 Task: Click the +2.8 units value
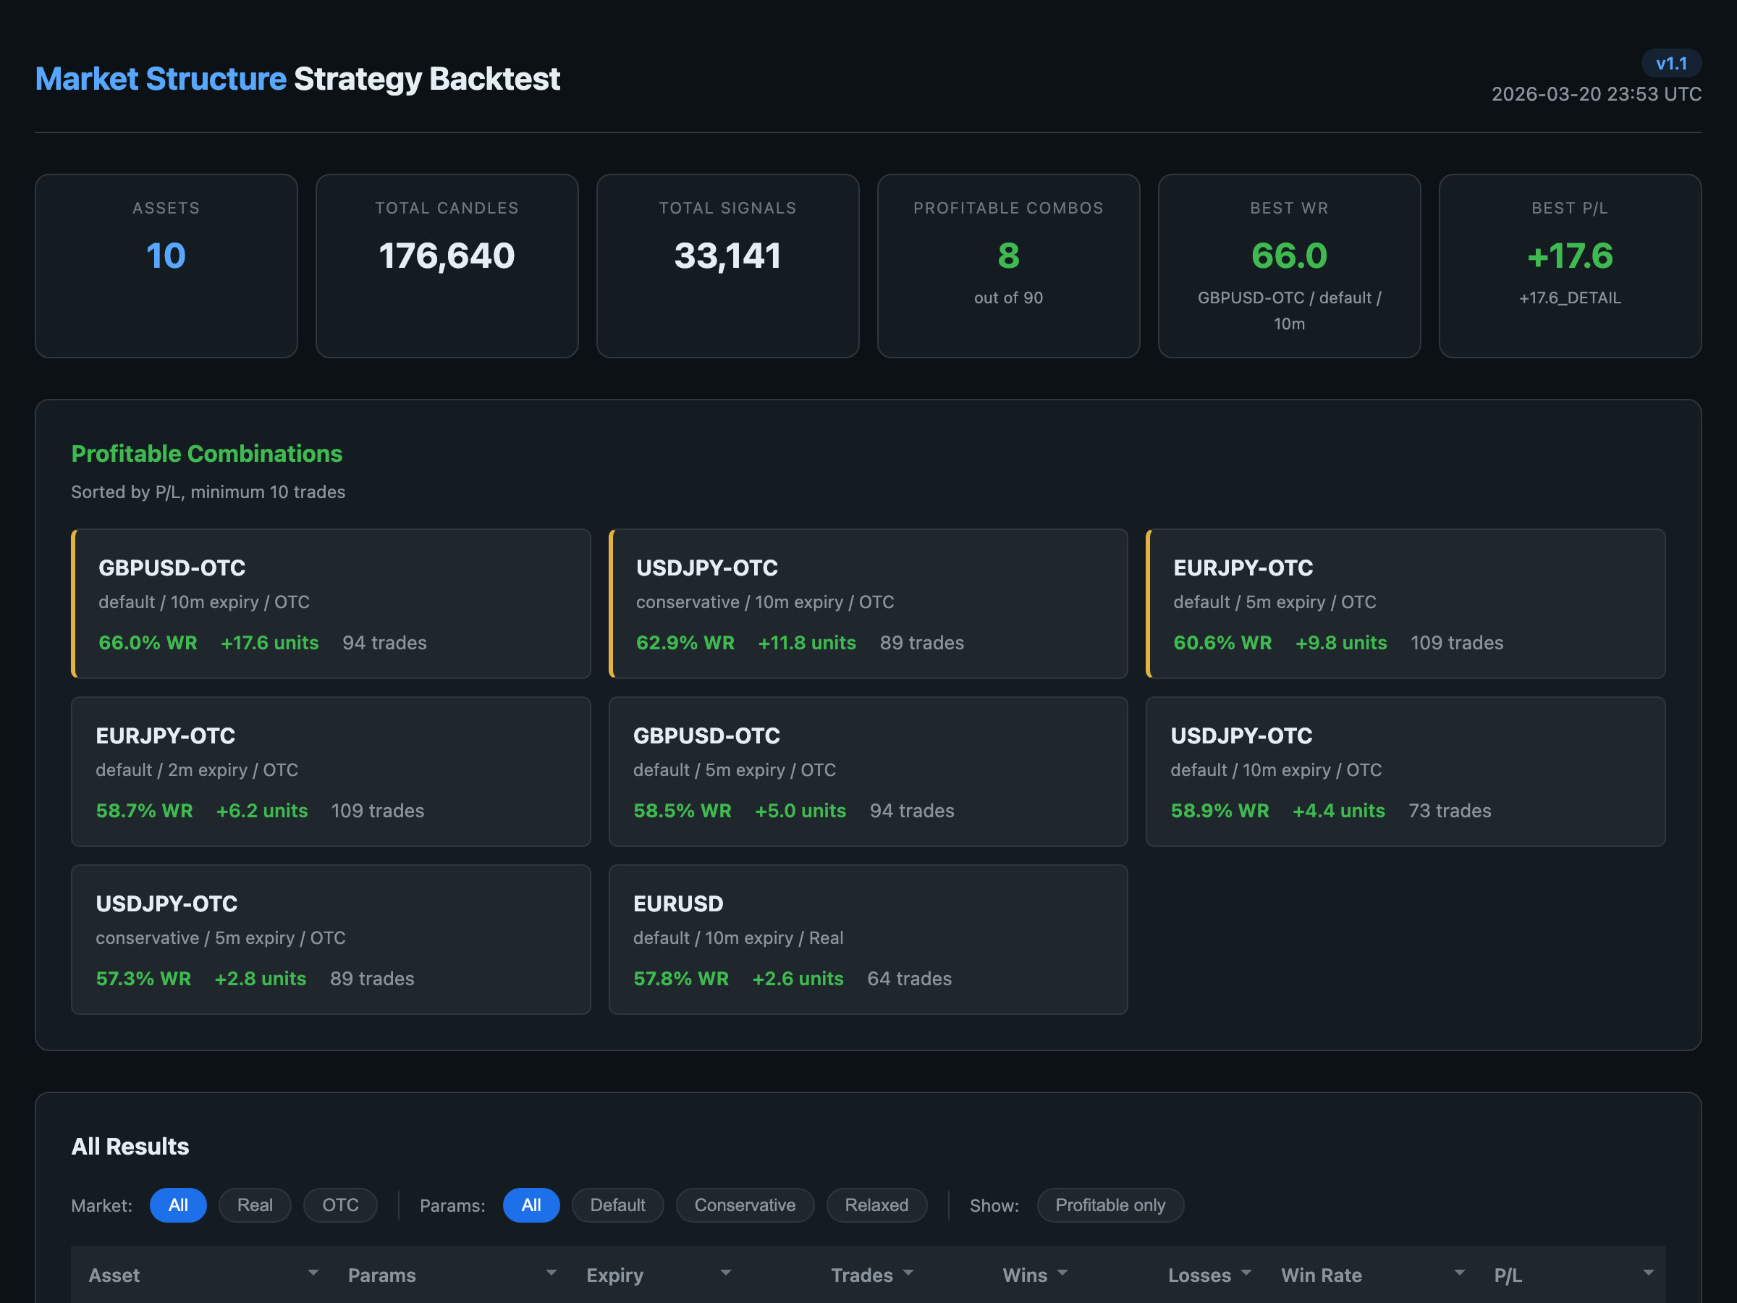260,979
